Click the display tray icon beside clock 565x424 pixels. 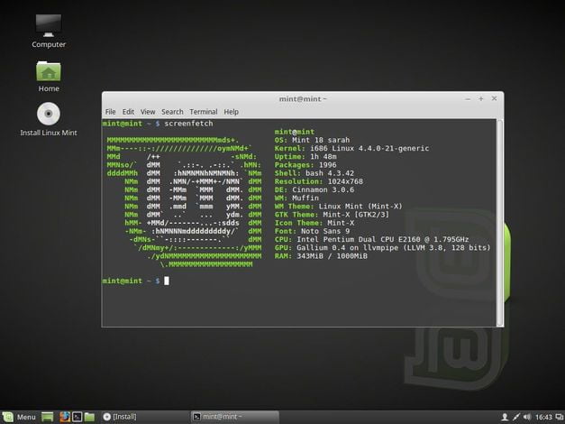tap(560, 417)
